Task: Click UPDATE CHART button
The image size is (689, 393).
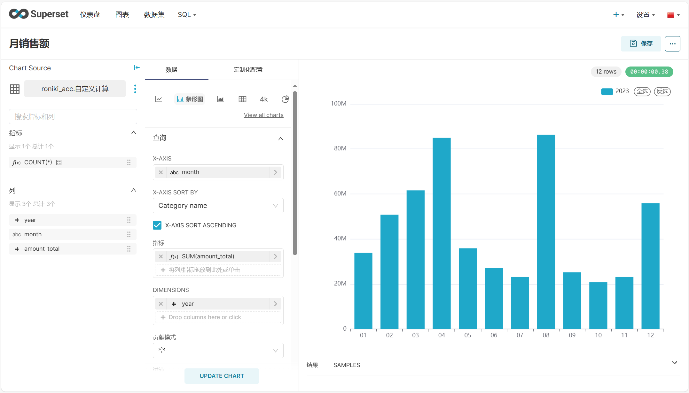Action: click(222, 376)
